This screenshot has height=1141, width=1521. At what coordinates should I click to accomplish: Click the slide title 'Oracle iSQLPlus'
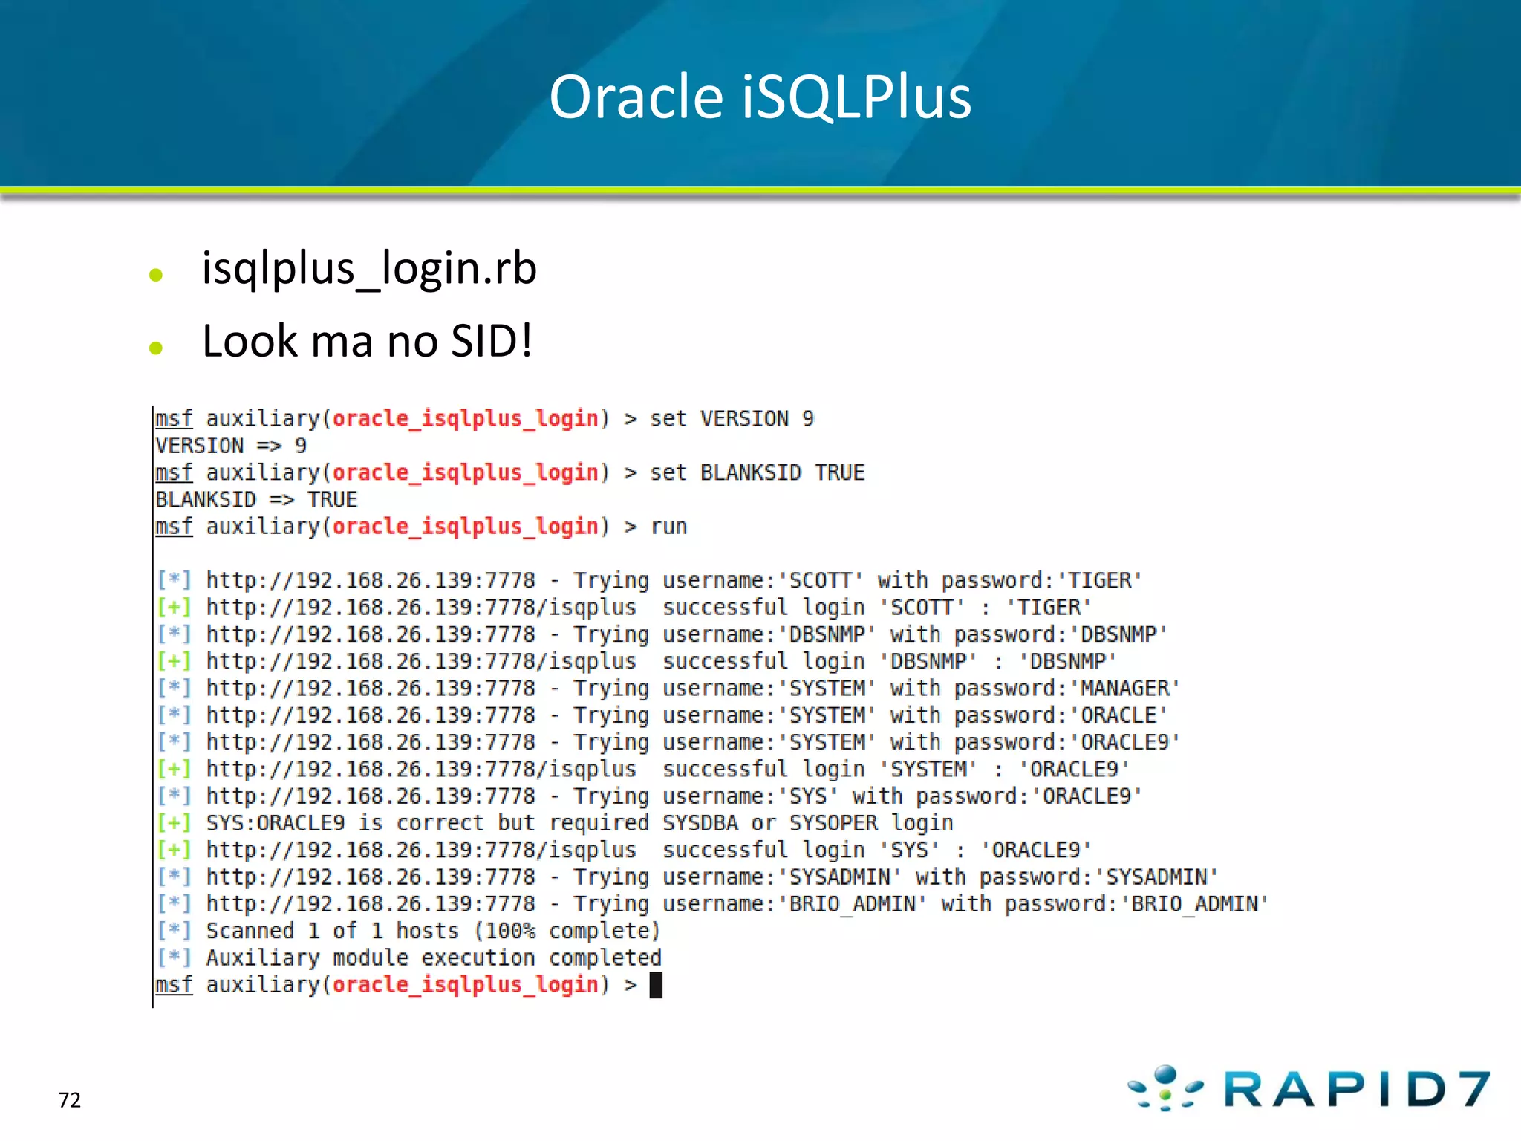760,97
